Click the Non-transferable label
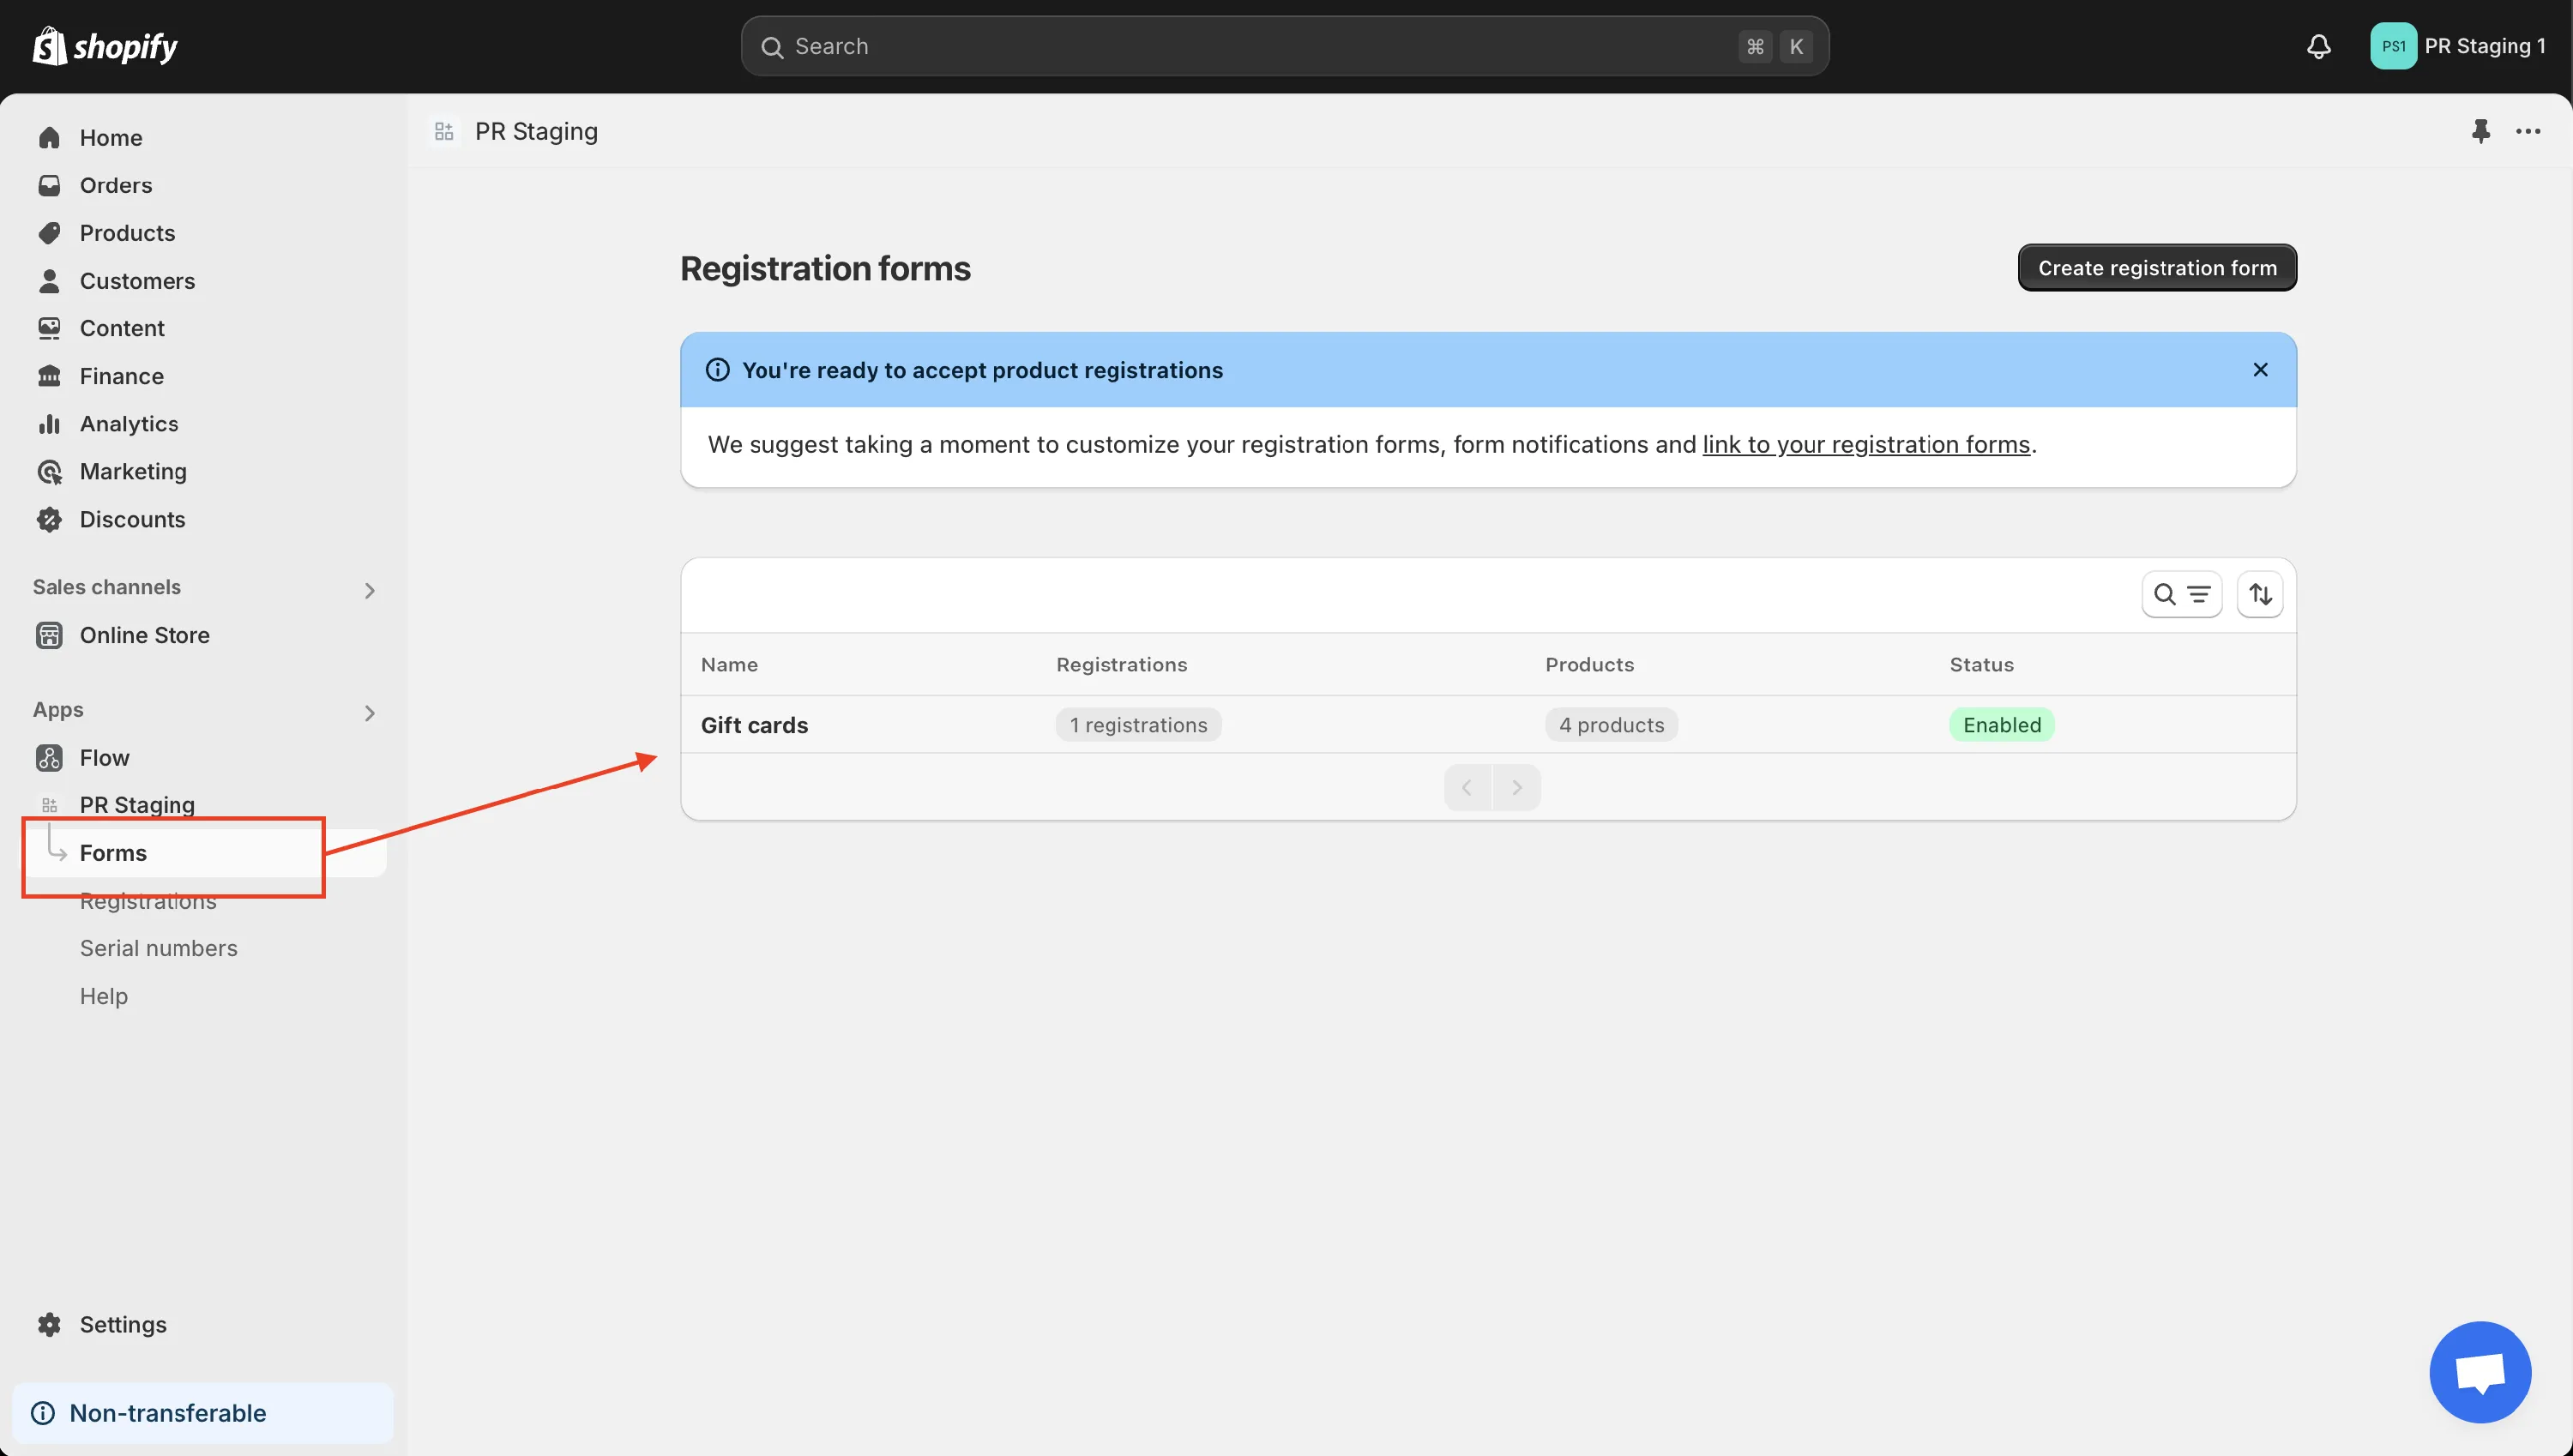Viewport: 2573px width, 1456px height. tap(168, 1413)
